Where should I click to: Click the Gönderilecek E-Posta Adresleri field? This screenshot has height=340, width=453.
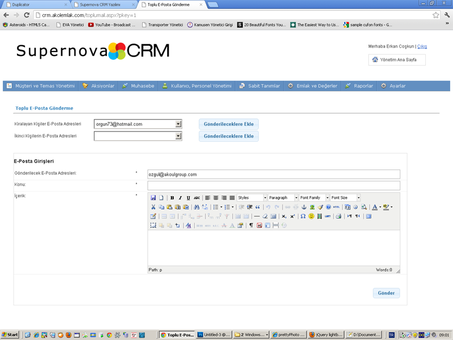(x=273, y=175)
